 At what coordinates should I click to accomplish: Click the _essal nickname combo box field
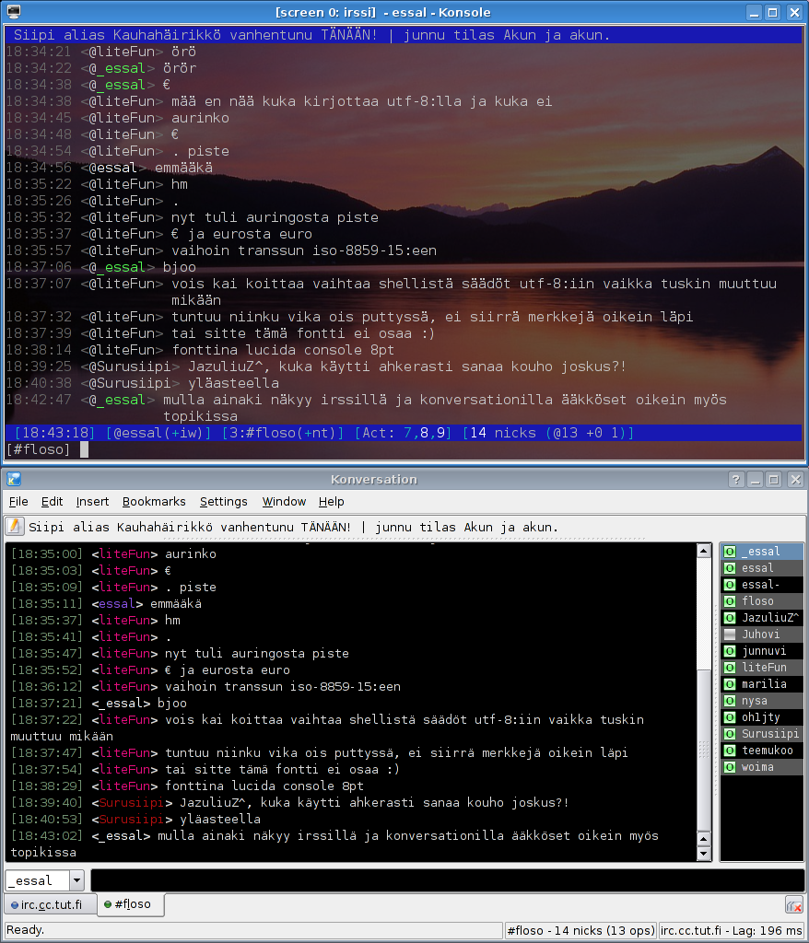pos(38,881)
